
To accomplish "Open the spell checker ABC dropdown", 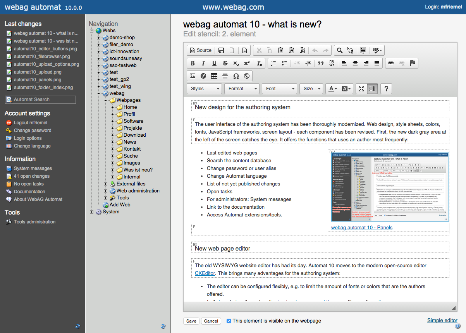I will coord(378,50).
